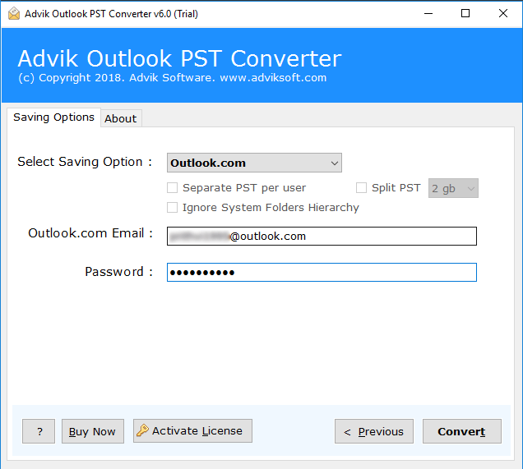Click the Buy Now button

click(x=93, y=431)
